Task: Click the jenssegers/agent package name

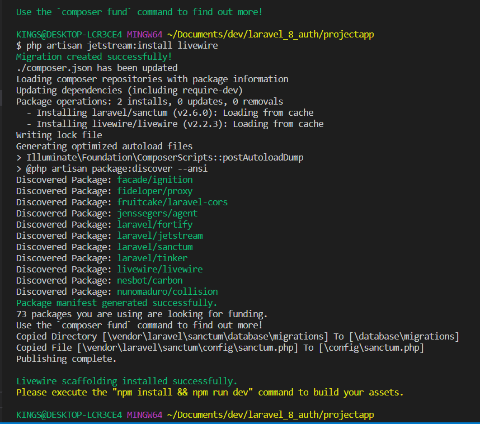Action: tap(157, 213)
